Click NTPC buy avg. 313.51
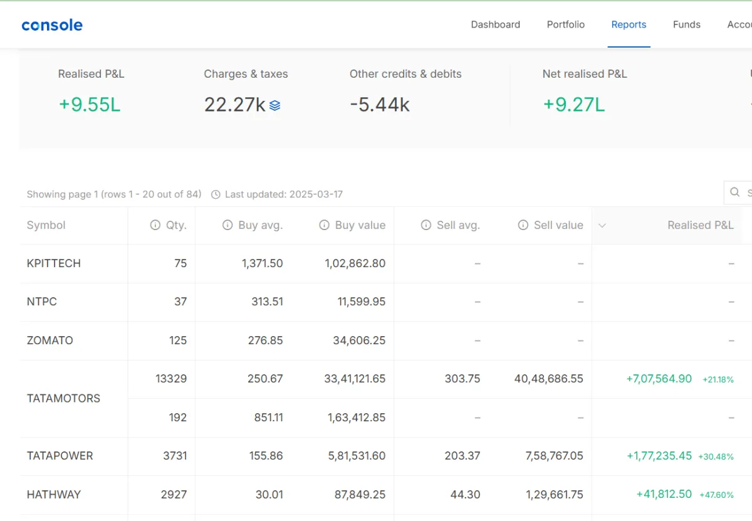This screenshot has height=521, width=752. [x=268, y=302]
